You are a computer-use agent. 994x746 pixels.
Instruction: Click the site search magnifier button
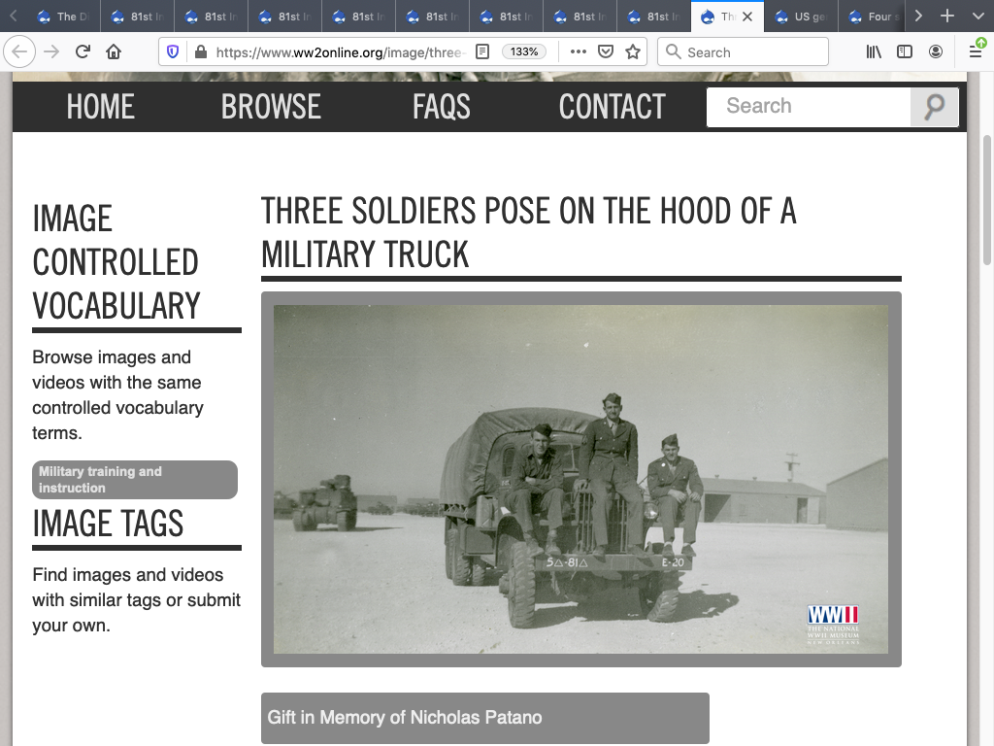(x=934, y=107)
